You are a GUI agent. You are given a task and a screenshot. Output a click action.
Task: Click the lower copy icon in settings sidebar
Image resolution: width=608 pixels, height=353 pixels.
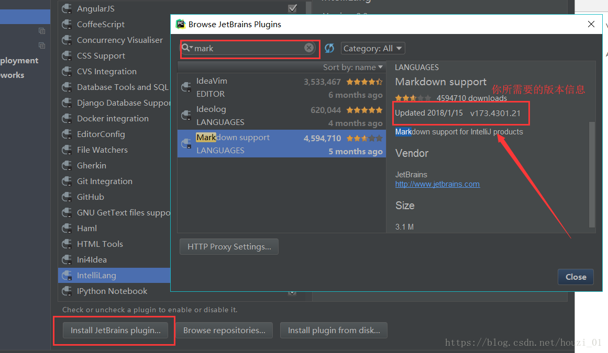click(x=42, y=45)
